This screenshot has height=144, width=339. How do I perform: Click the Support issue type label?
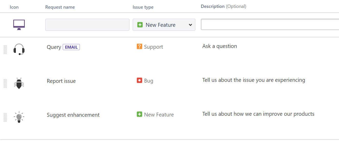tap(154, 47)
